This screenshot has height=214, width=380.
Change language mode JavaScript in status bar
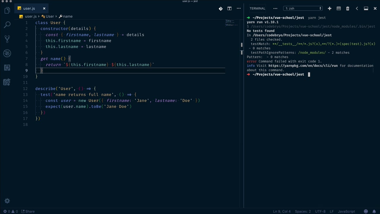pyautogui.click(x=346, y=211)
